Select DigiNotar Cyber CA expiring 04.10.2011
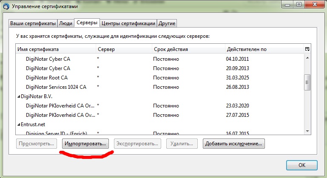Image resolution: width=327 pixels, height=178 pixels. point(160,59)
